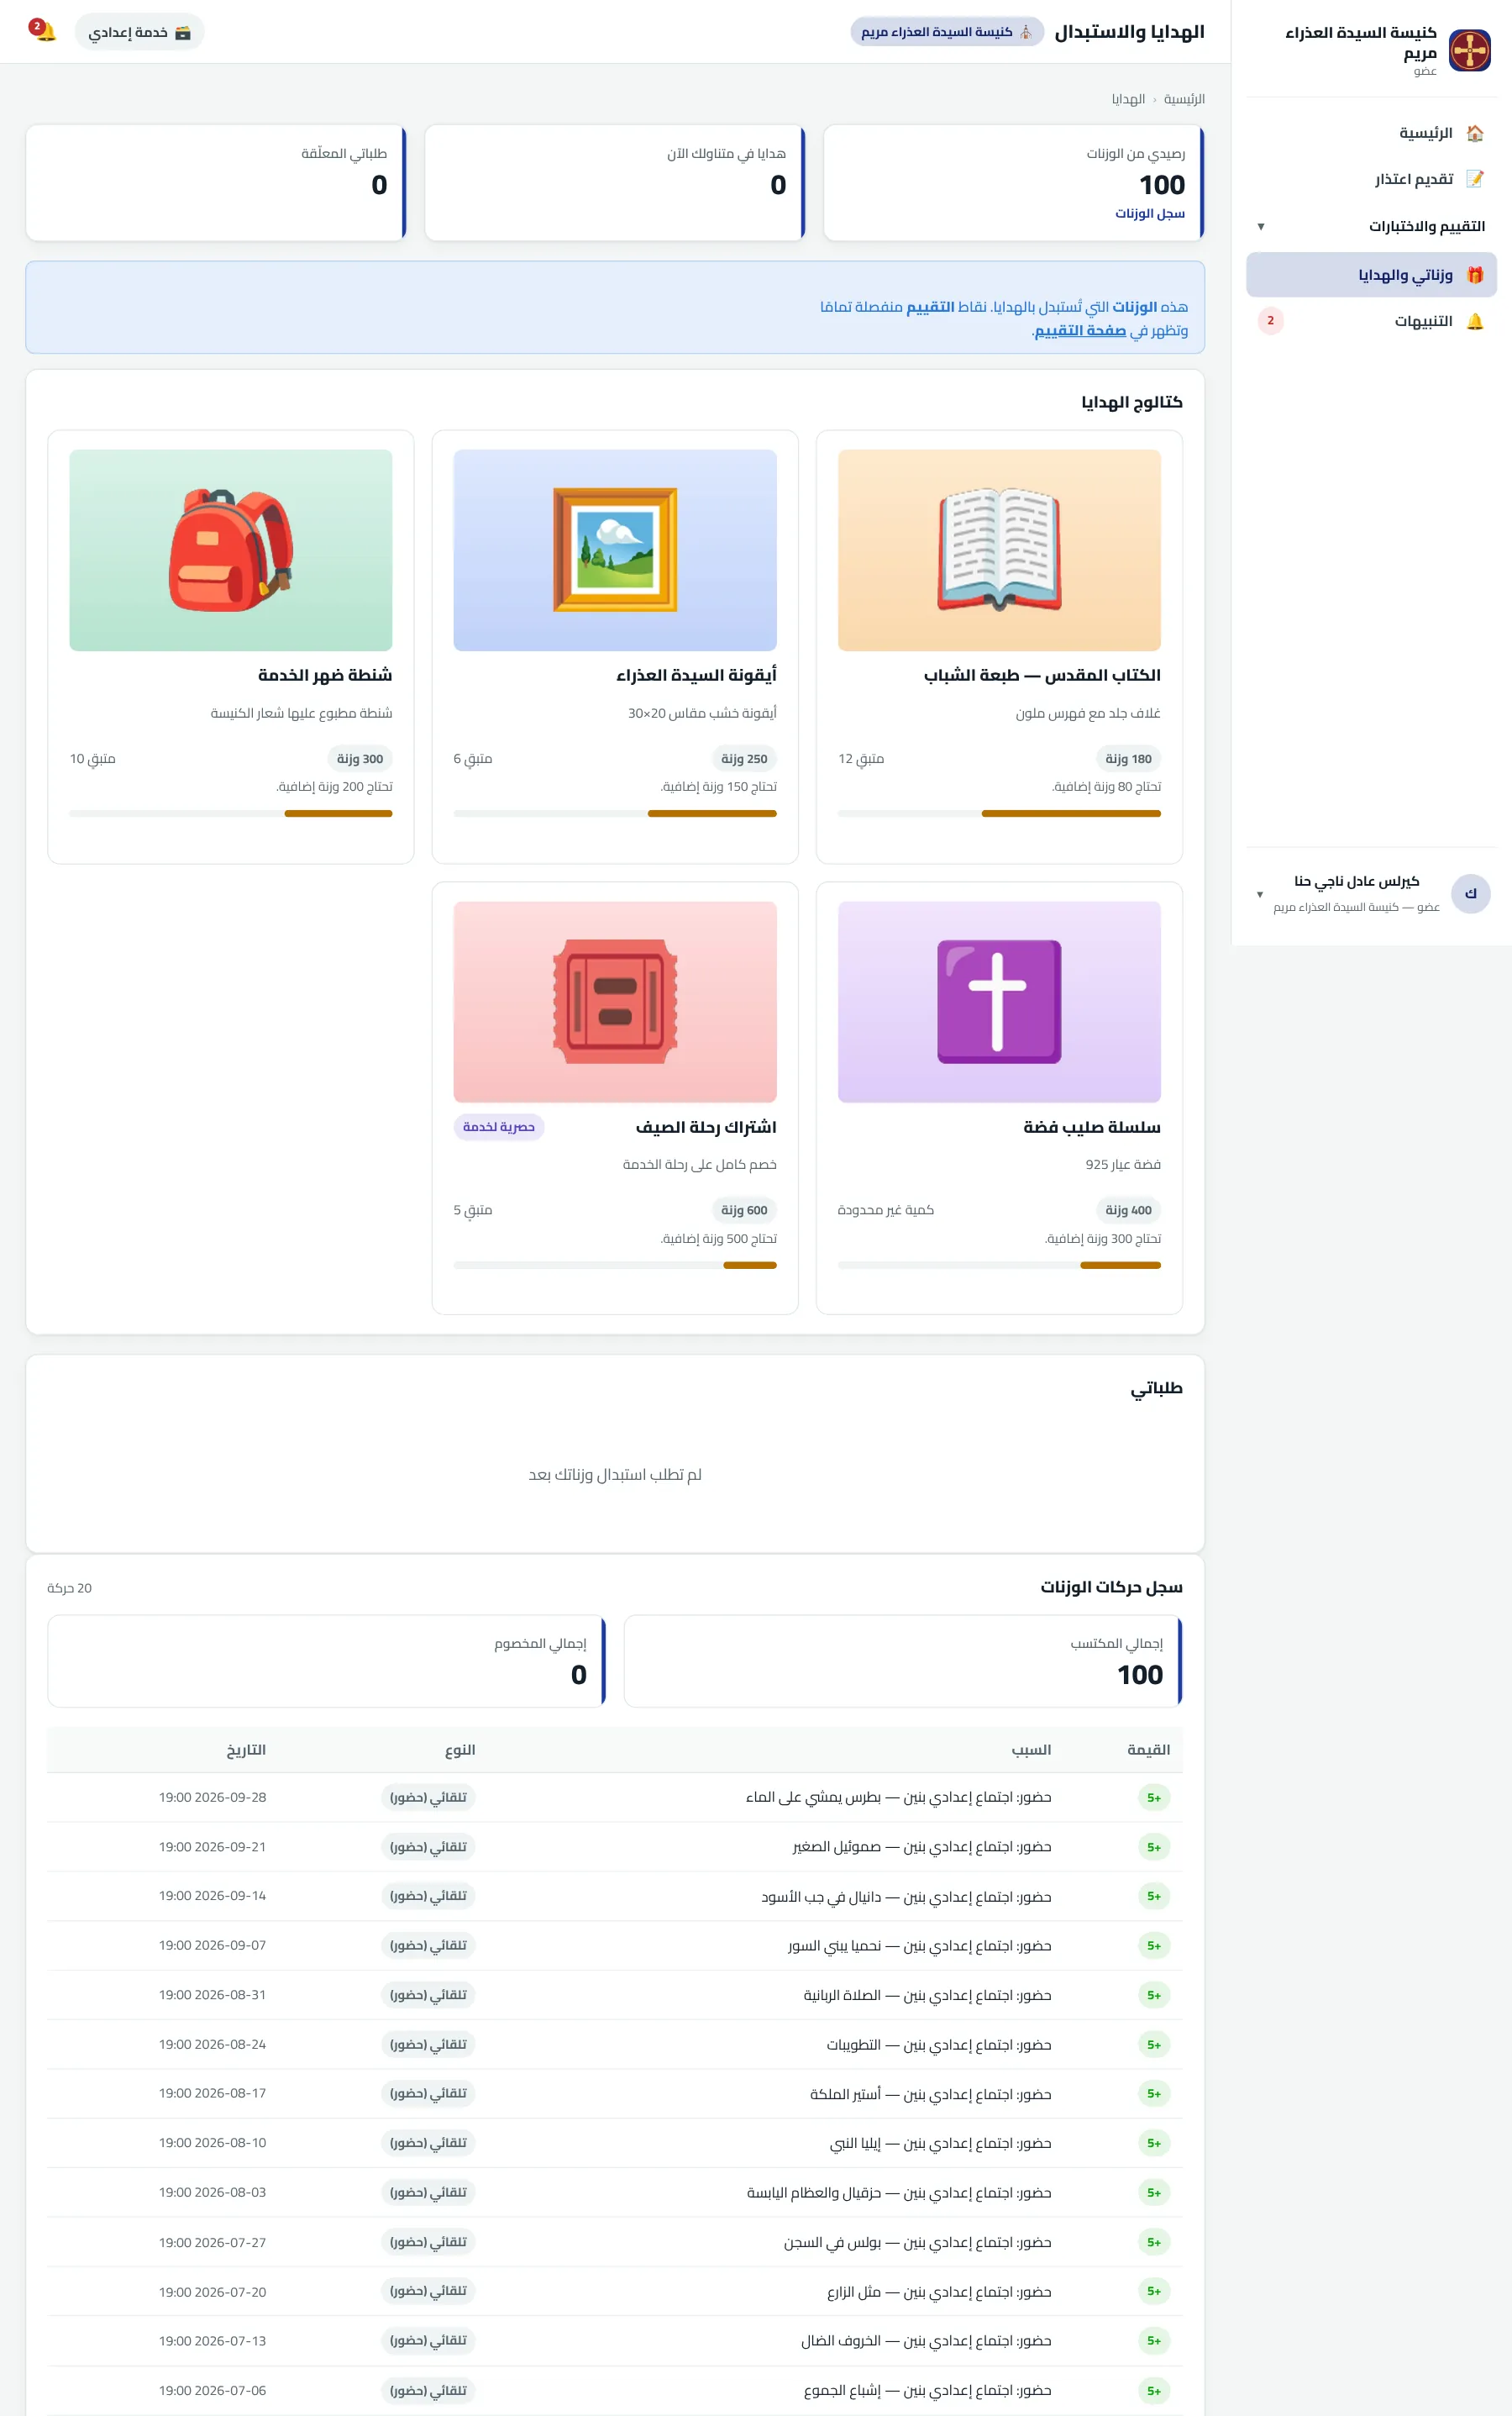
Task: Click the date 2026-08-03 19:00
Action: (x=213, y=2192)
